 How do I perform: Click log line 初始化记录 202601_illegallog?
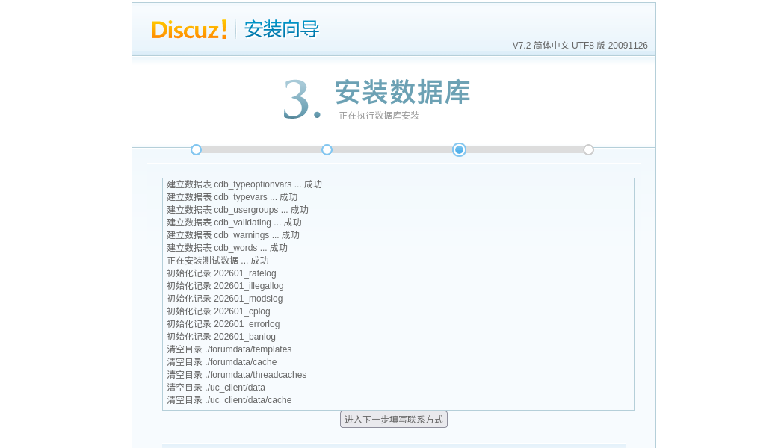[x=225, y=286]
